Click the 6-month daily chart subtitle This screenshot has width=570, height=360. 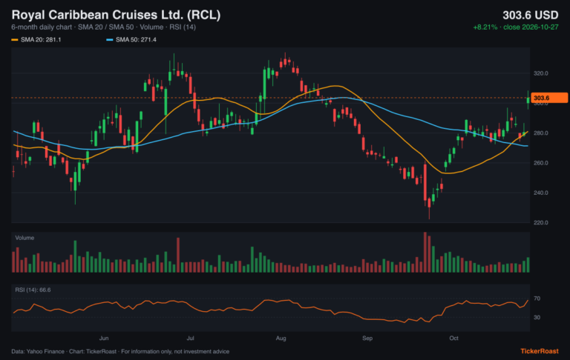(104, 27)
